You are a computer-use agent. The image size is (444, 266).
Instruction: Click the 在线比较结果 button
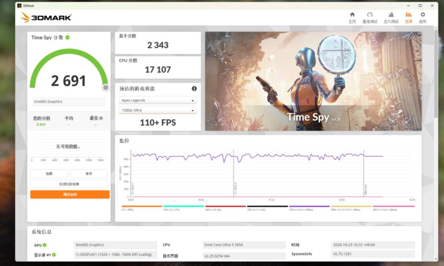[69, 184]
